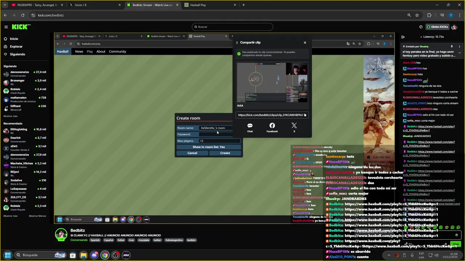Click the KICK logo
The image size is (465, 261).
(21, 27)
